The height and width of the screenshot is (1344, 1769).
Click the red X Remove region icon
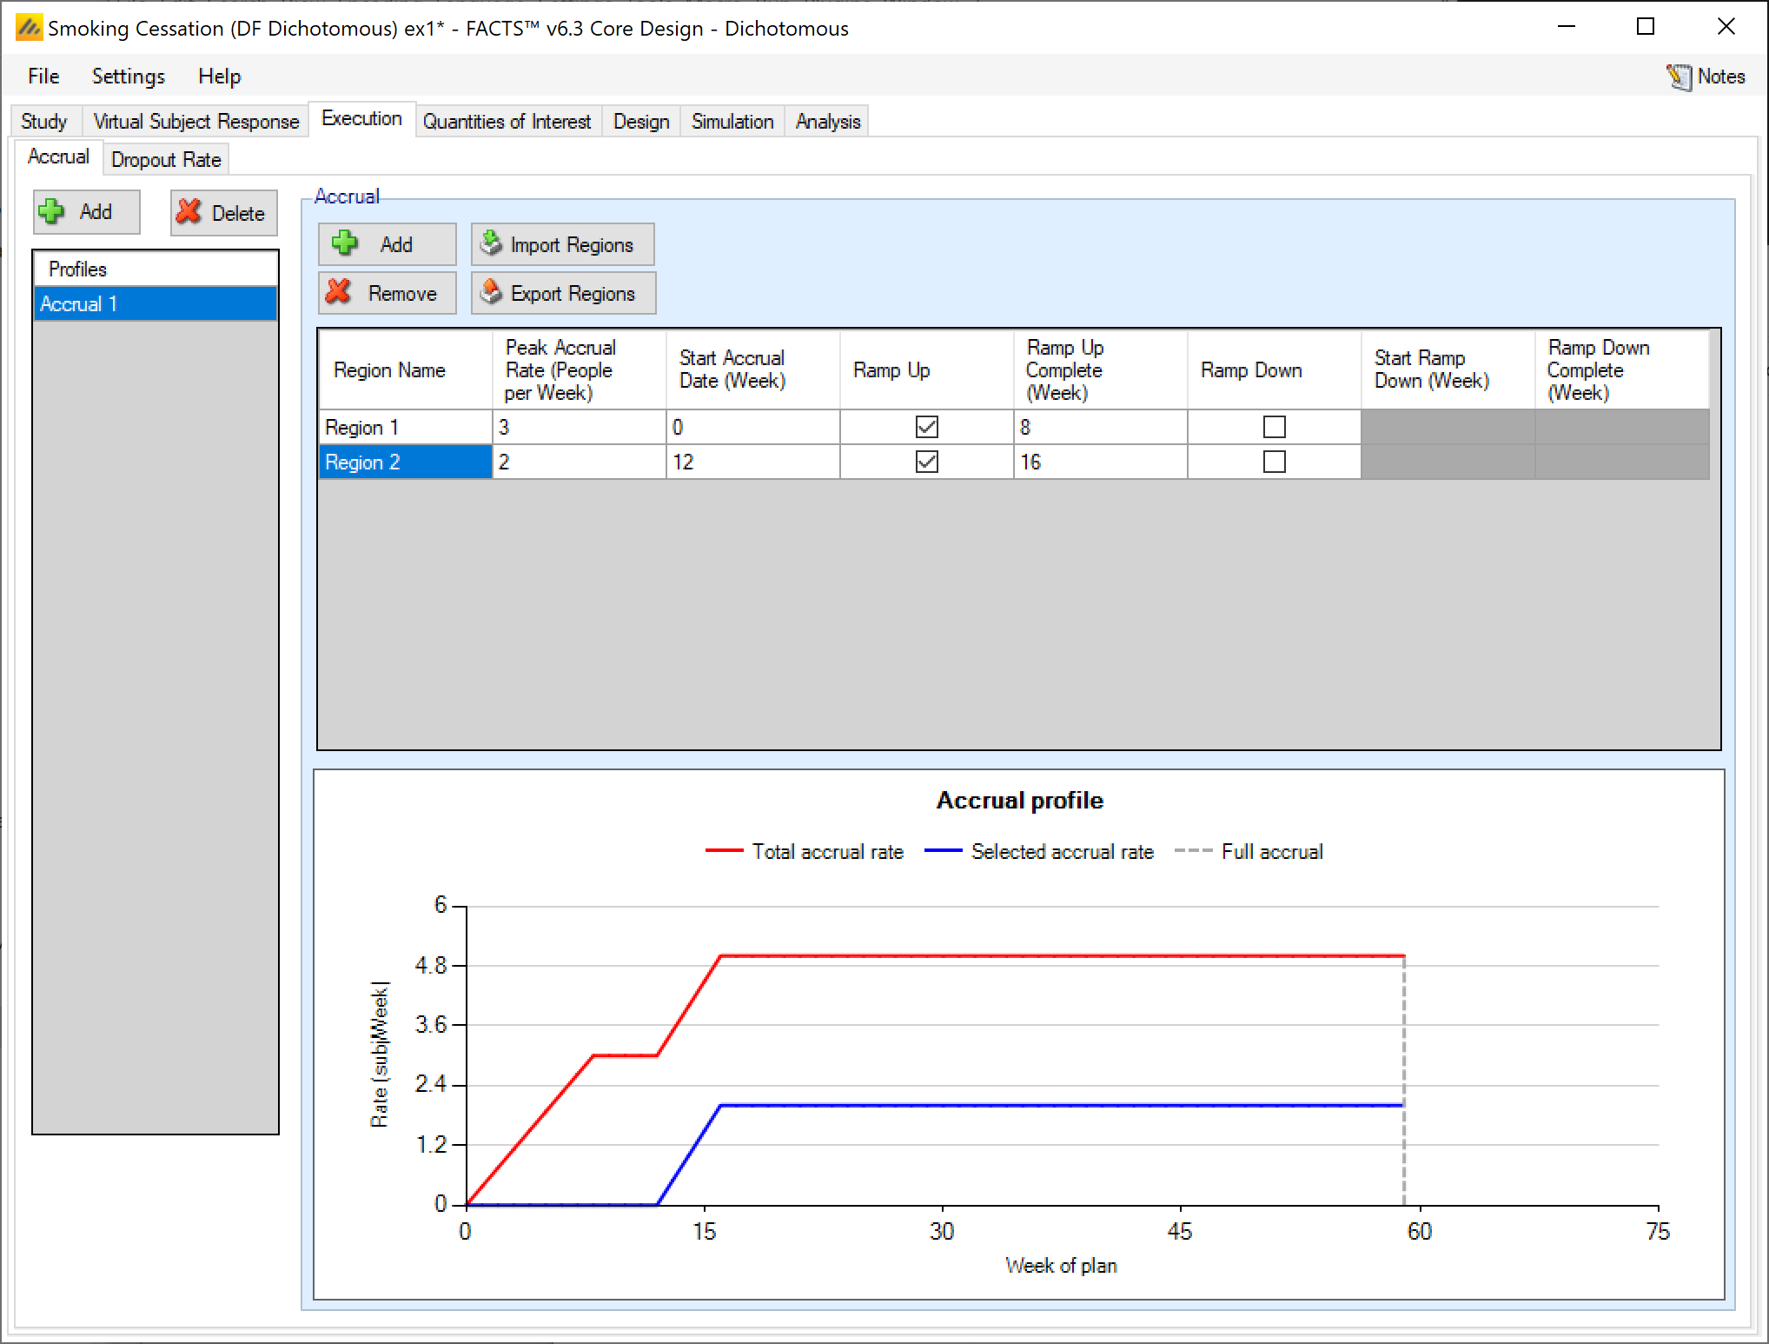[339, 292]
